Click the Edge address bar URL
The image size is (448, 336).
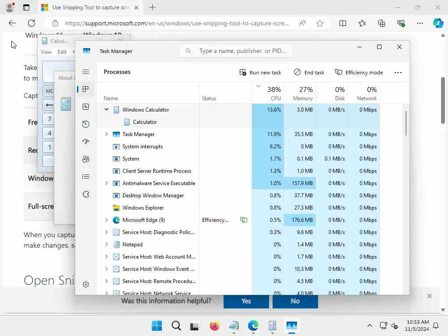click(177, 23)
